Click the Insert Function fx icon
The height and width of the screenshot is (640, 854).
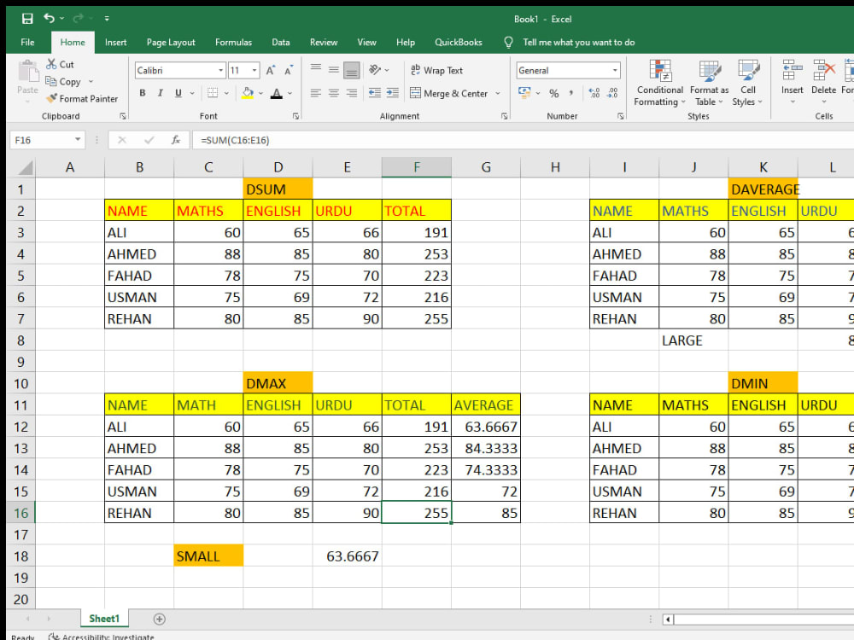click(x=175, y=140)
